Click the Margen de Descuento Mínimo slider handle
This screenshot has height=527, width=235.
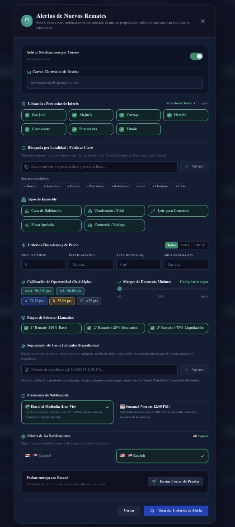[119, 288]
